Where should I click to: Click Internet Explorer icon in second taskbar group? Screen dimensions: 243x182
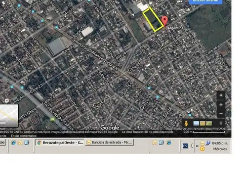click(x=169, y=143)
